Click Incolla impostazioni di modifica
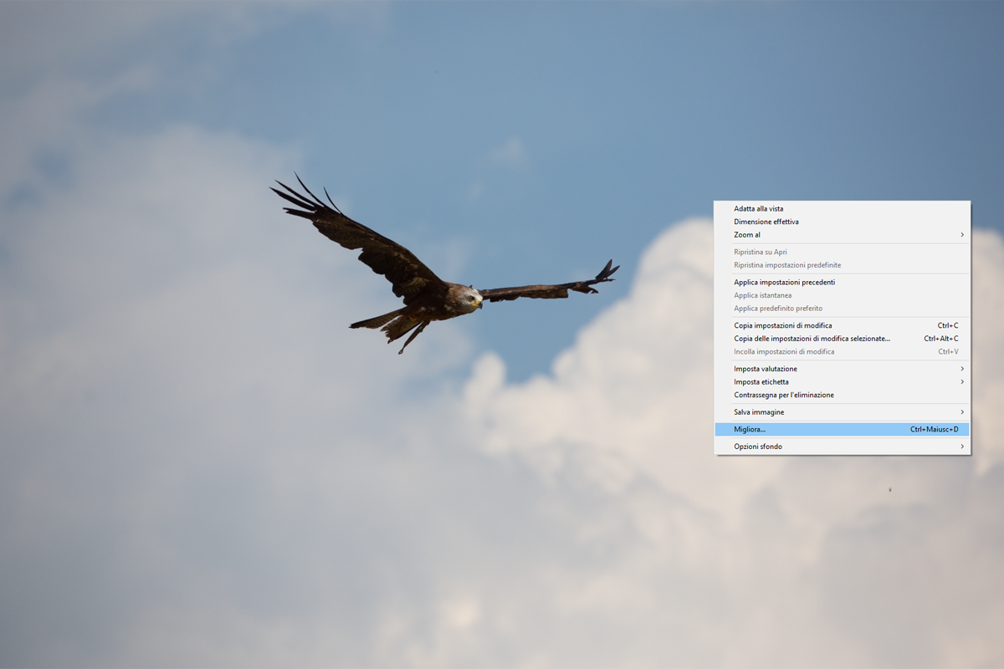Screen dimensions: 1004x669 coord(783,352)
